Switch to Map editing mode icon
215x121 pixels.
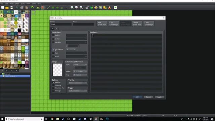coord(38,7)
